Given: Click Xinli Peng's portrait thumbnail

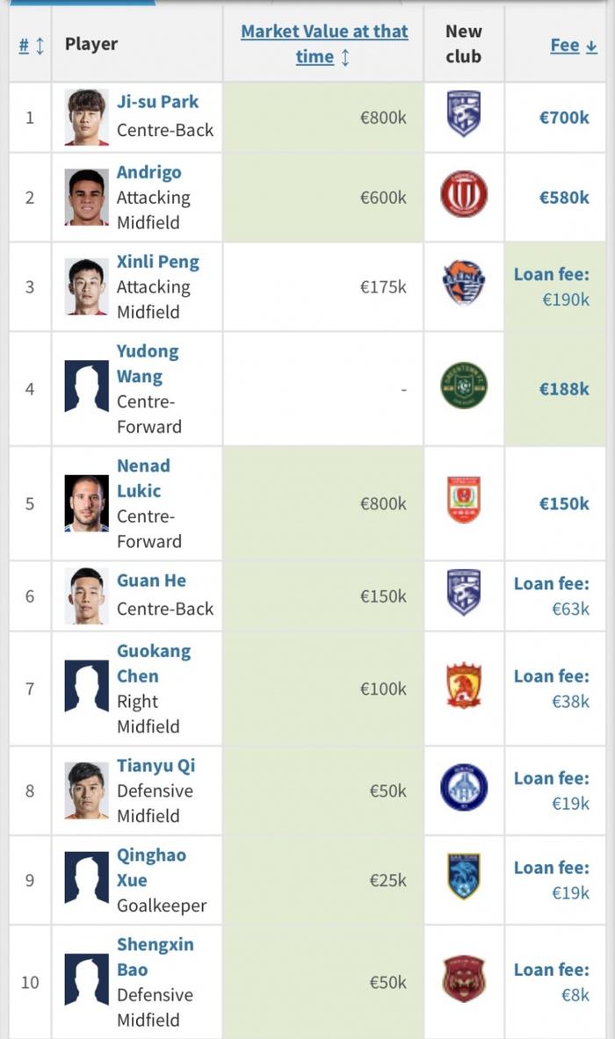Looking at the screenshot, I should pyautogui.click(x=87, y=286).
